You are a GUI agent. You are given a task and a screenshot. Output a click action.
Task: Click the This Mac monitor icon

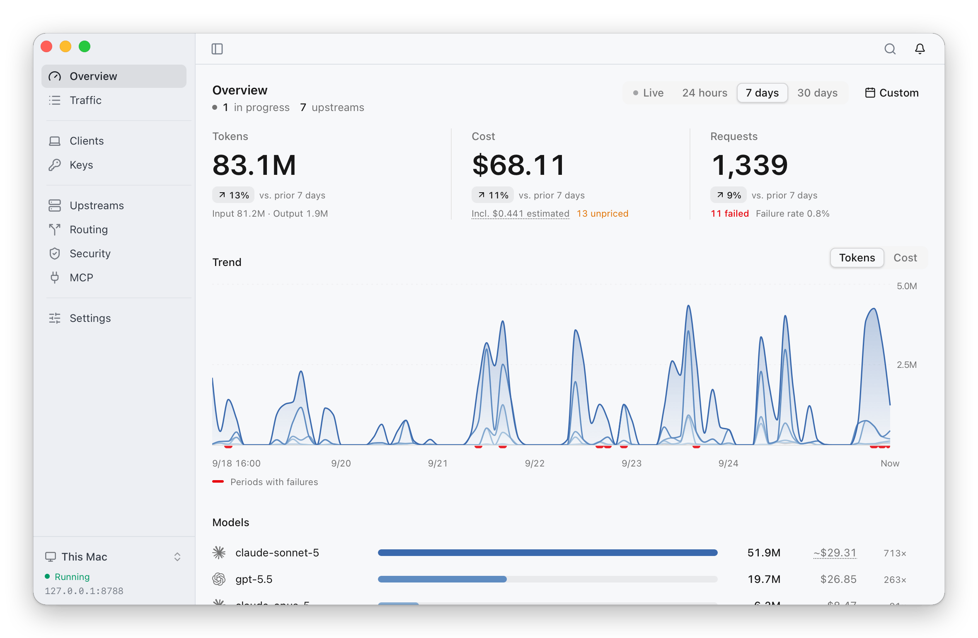(51, 557)
